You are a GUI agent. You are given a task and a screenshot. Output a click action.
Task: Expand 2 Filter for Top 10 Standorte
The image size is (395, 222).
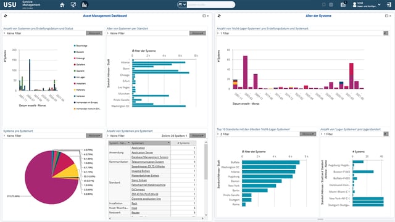(x=218, y=134)
